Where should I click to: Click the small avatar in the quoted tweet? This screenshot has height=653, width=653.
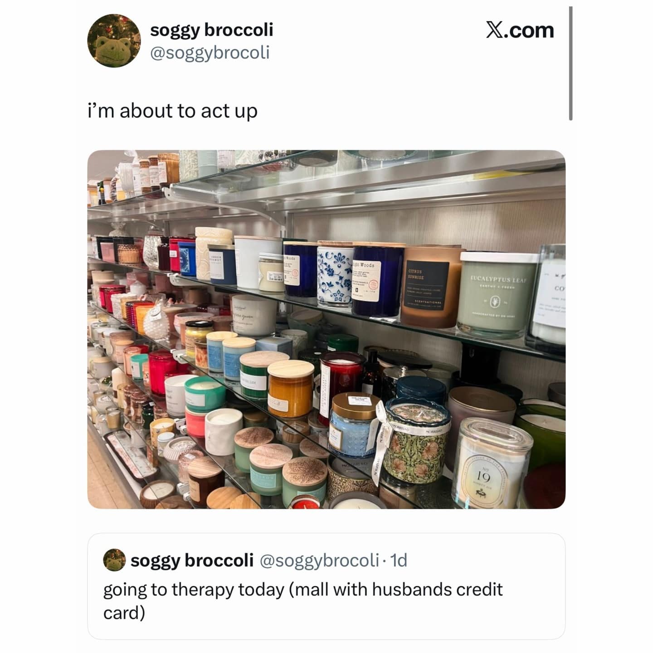pyautogui.click(x=114, y=560)
